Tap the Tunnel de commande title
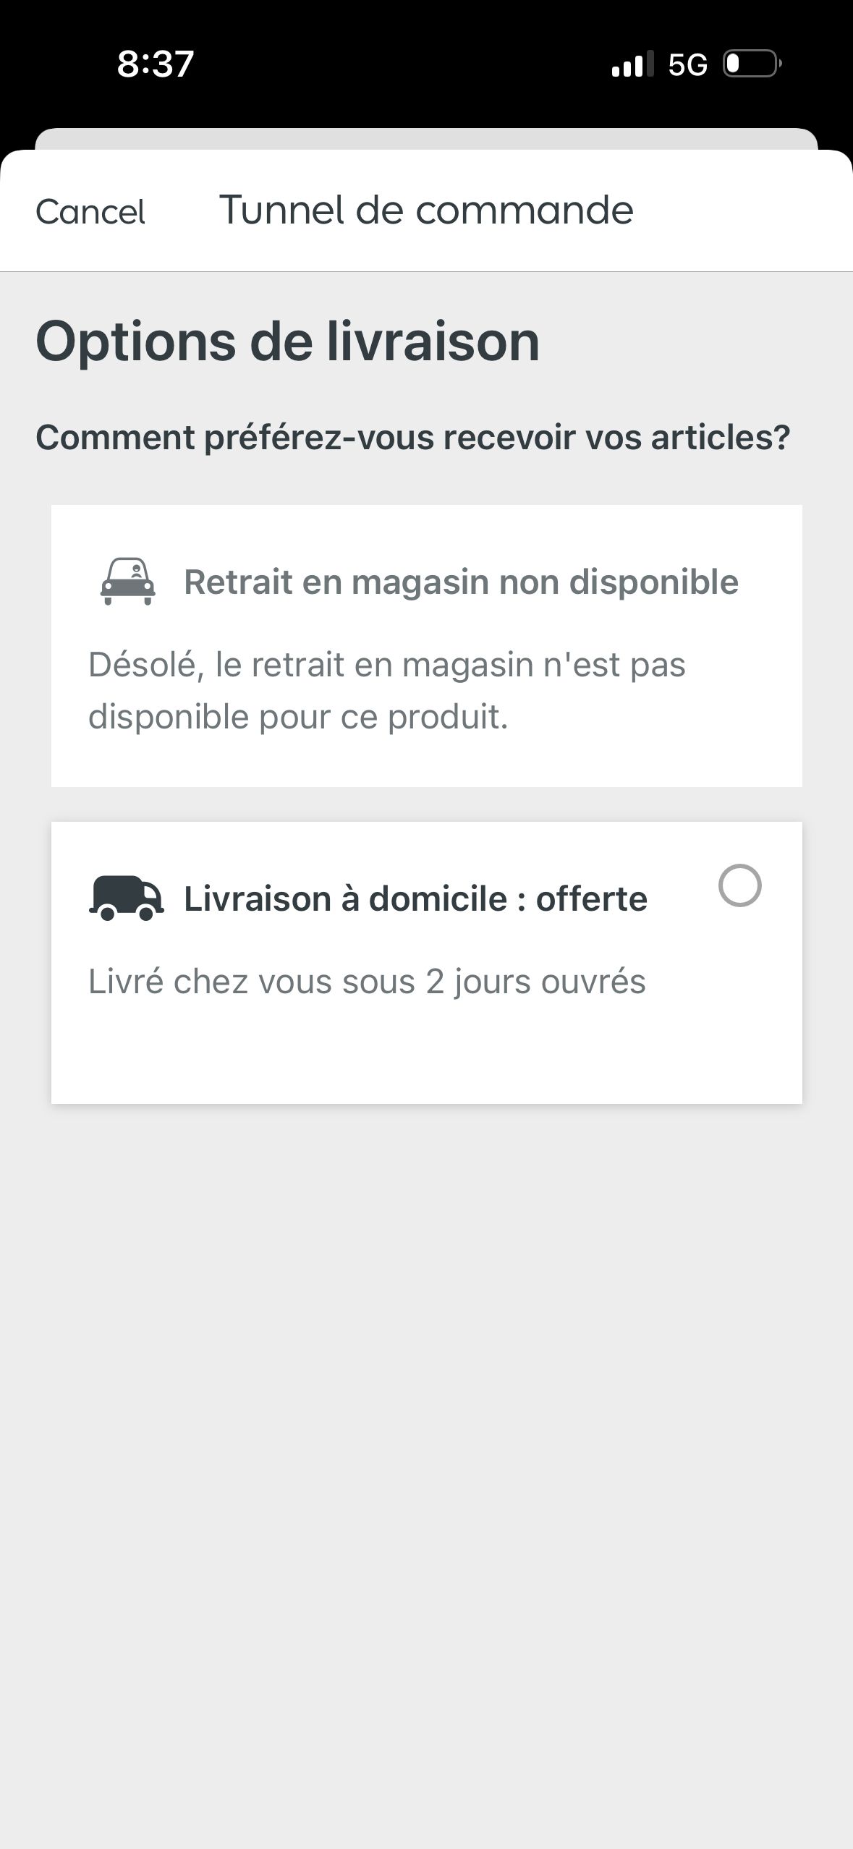 pyautogui.click(x=426, y=211)
